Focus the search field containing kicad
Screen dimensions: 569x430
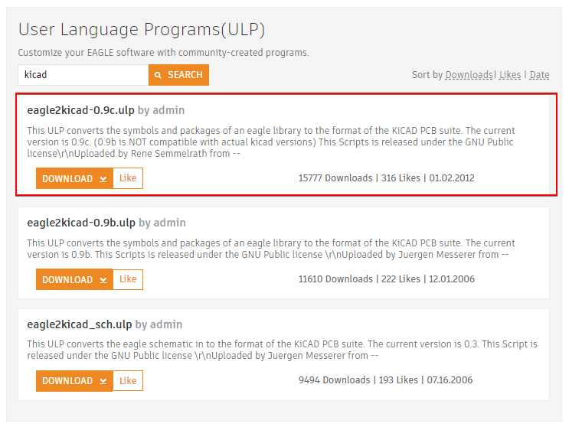83,75
